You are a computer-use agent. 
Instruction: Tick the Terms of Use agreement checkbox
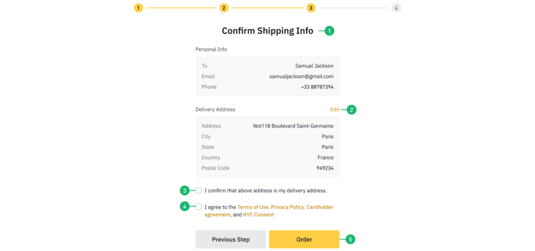click(199, 207)
